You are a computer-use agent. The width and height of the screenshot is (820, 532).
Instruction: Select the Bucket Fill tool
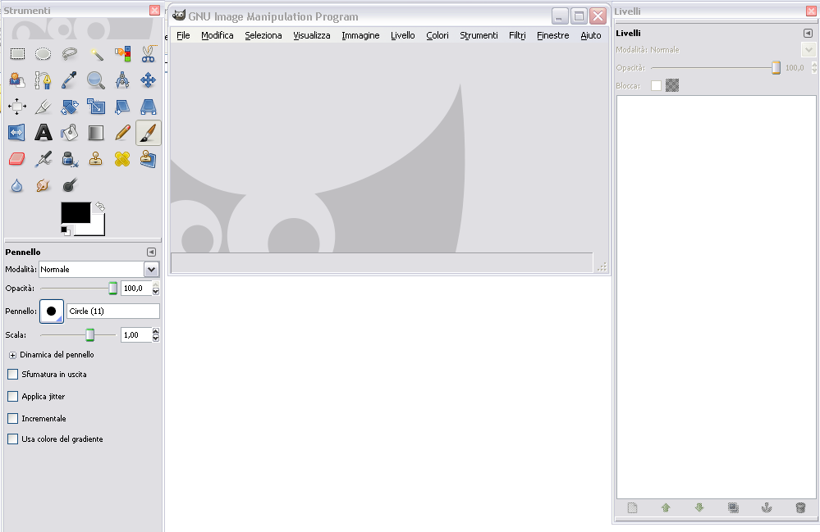69,133
